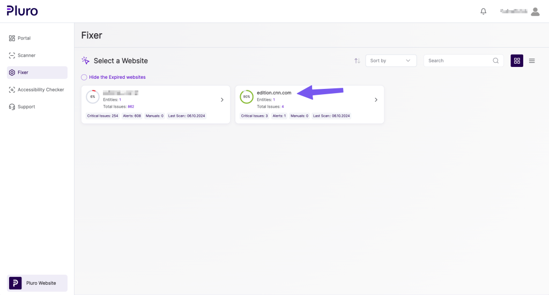Switch to list view layout
Screen dimensions: 549x295
point(532,60)
